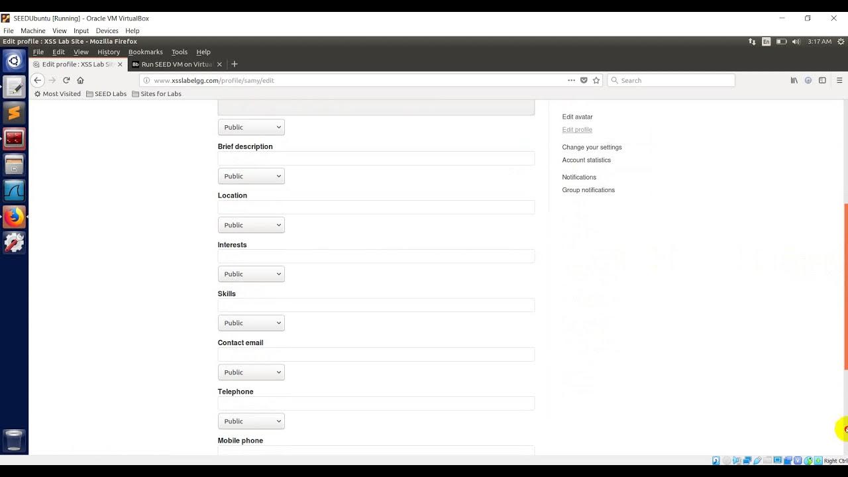Open Most Visited bookmarks
The width and height of the screenshot is (848, 477).
(57, 94)
